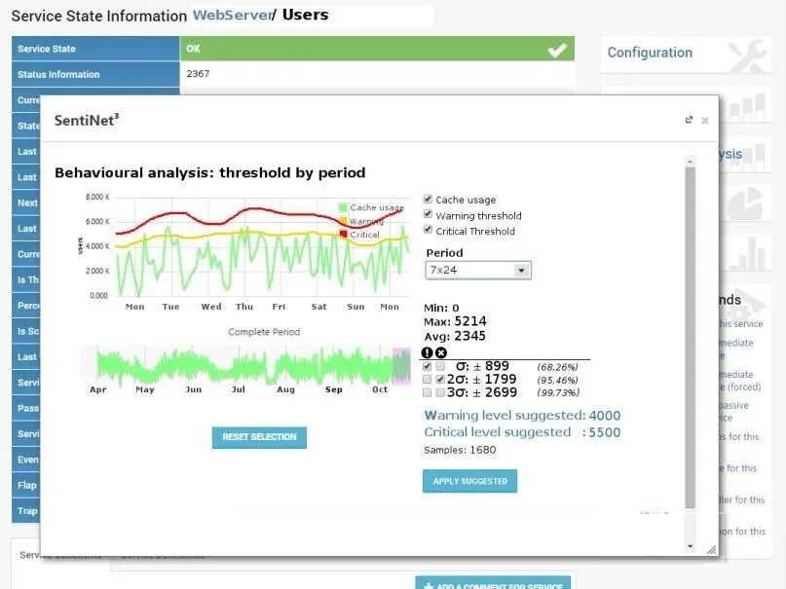The image size is (786, 589).
Task: Check warning checkbox for 3σ ± 2699
Action: point(427,392)
